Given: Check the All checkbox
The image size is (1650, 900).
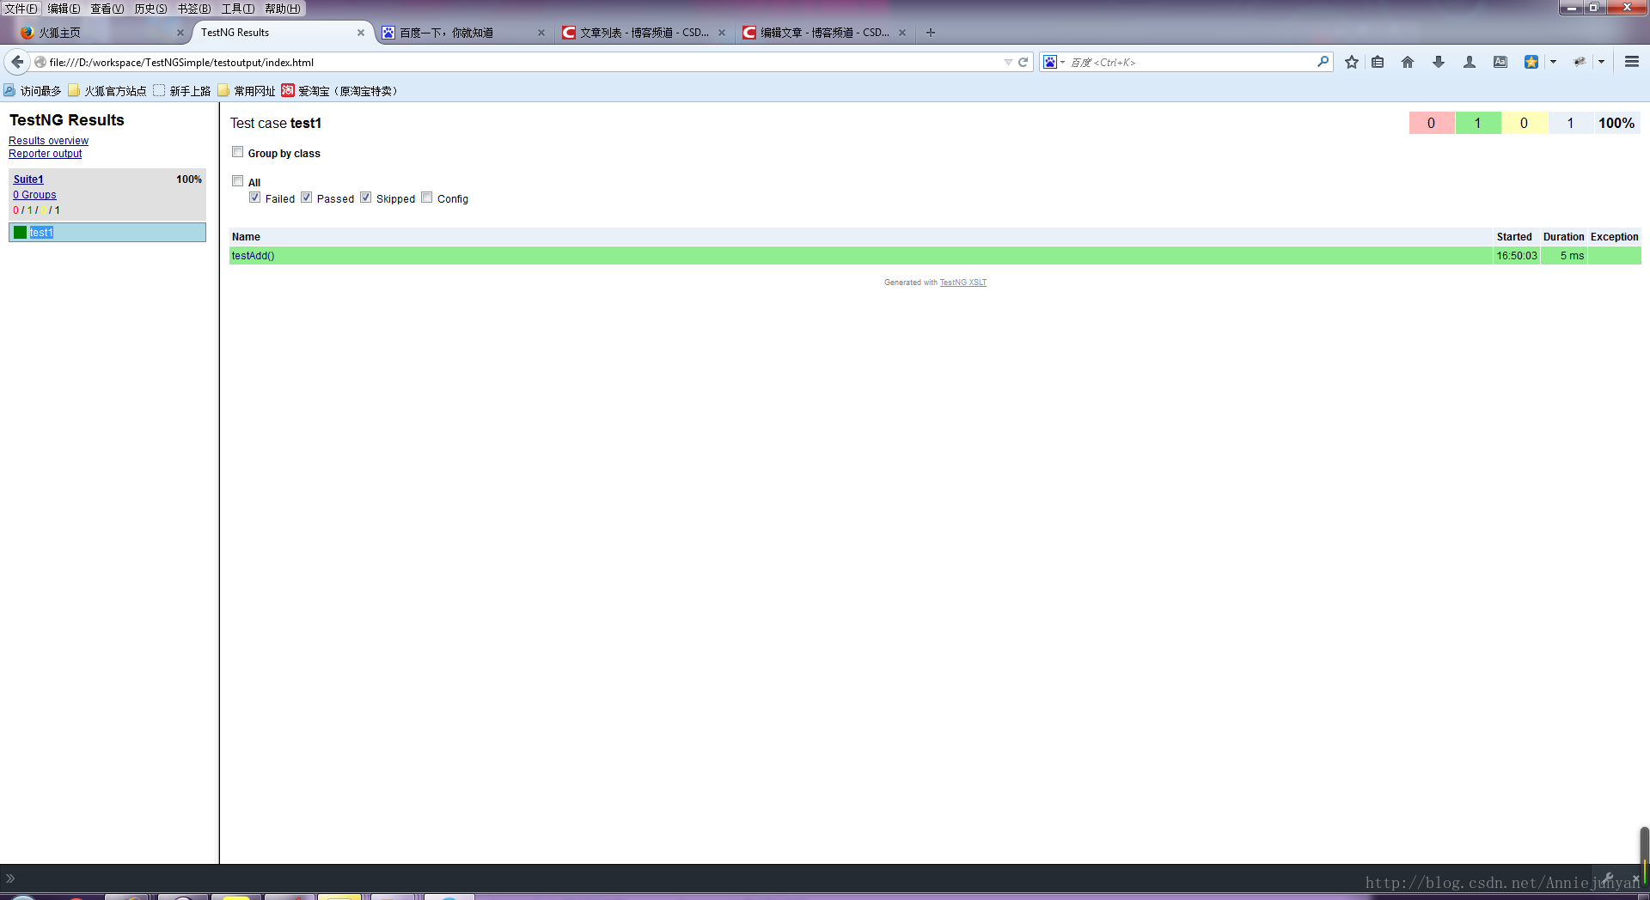Looking at the screenshot, I should click(x=238, y=181).
